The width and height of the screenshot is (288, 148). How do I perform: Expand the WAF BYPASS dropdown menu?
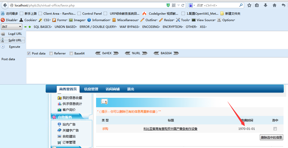129,27
